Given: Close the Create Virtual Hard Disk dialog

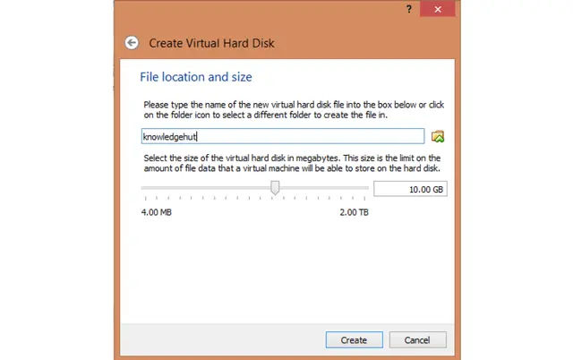Looking at the screenshot, I should [x=438, y=9].
